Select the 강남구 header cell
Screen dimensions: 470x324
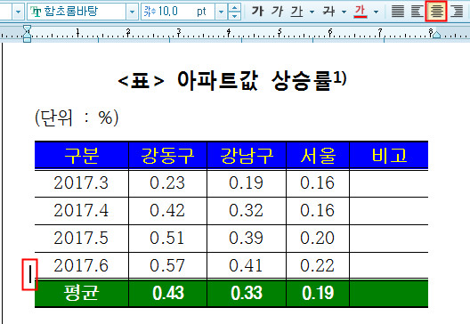tap(247, 155)
